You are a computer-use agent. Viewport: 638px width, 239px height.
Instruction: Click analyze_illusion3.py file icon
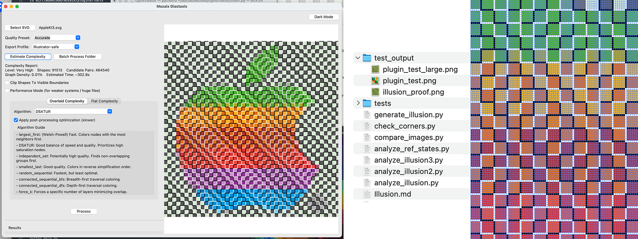[x=367, y=160]
